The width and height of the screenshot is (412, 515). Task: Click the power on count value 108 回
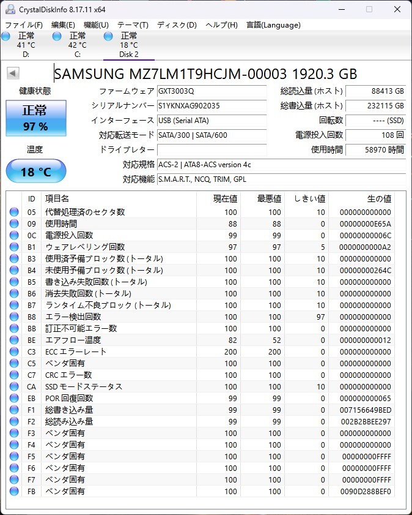375,135
